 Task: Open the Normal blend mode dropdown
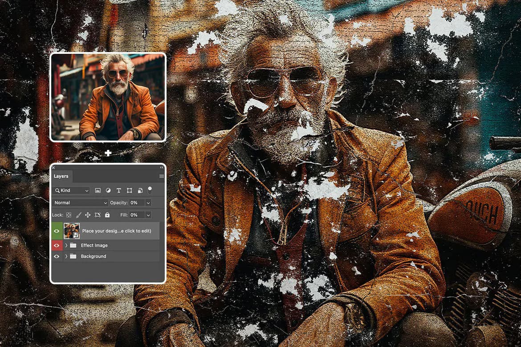80,203
